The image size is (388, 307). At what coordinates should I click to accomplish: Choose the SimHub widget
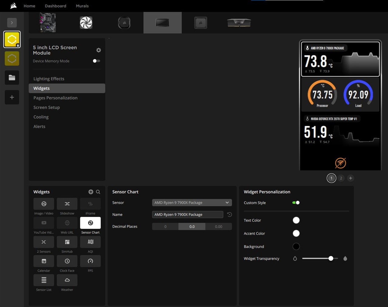point(67,242)
